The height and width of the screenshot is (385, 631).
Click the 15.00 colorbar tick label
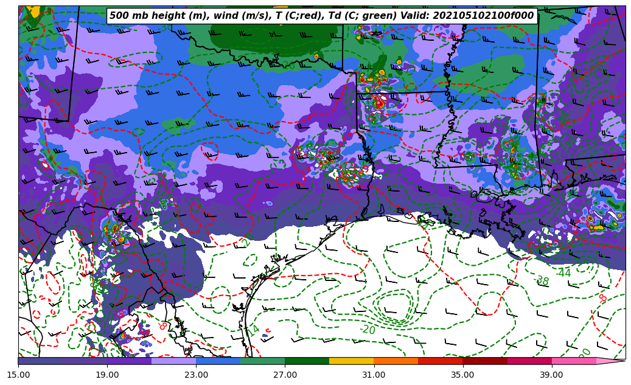[18, 375]
